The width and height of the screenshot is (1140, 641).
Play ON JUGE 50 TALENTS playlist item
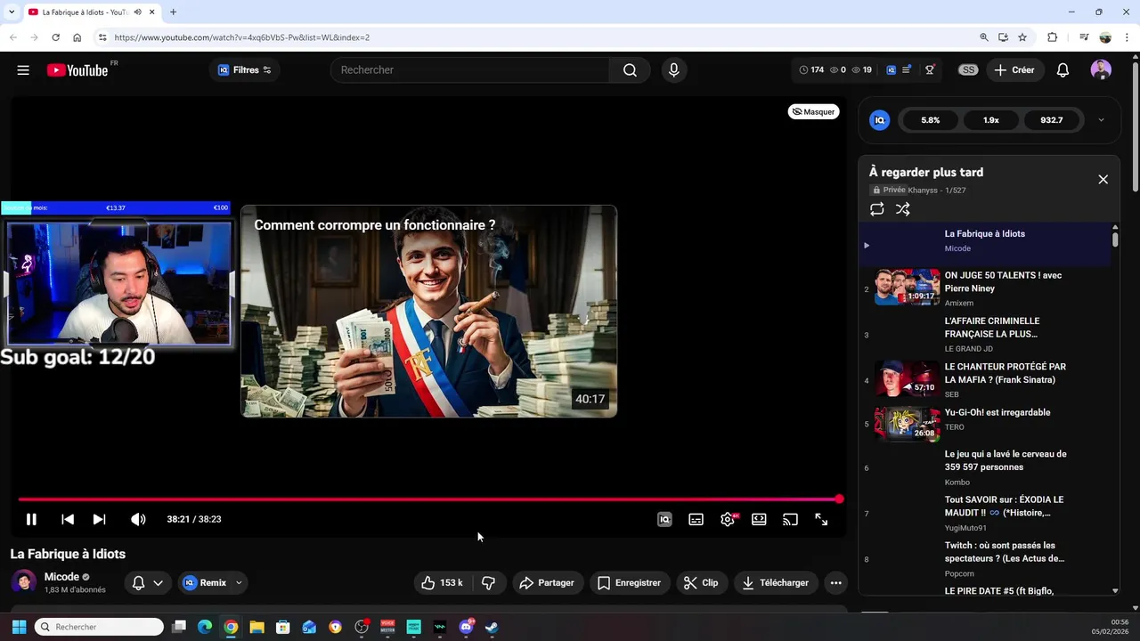click(985, 288)
